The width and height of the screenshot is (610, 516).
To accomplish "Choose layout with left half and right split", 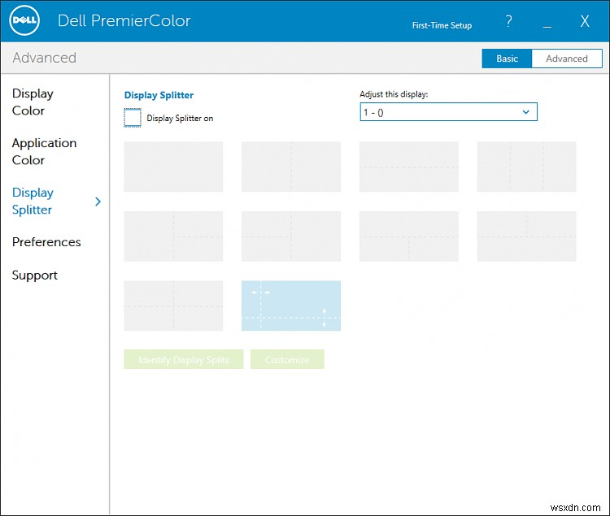I will [173, 236].
